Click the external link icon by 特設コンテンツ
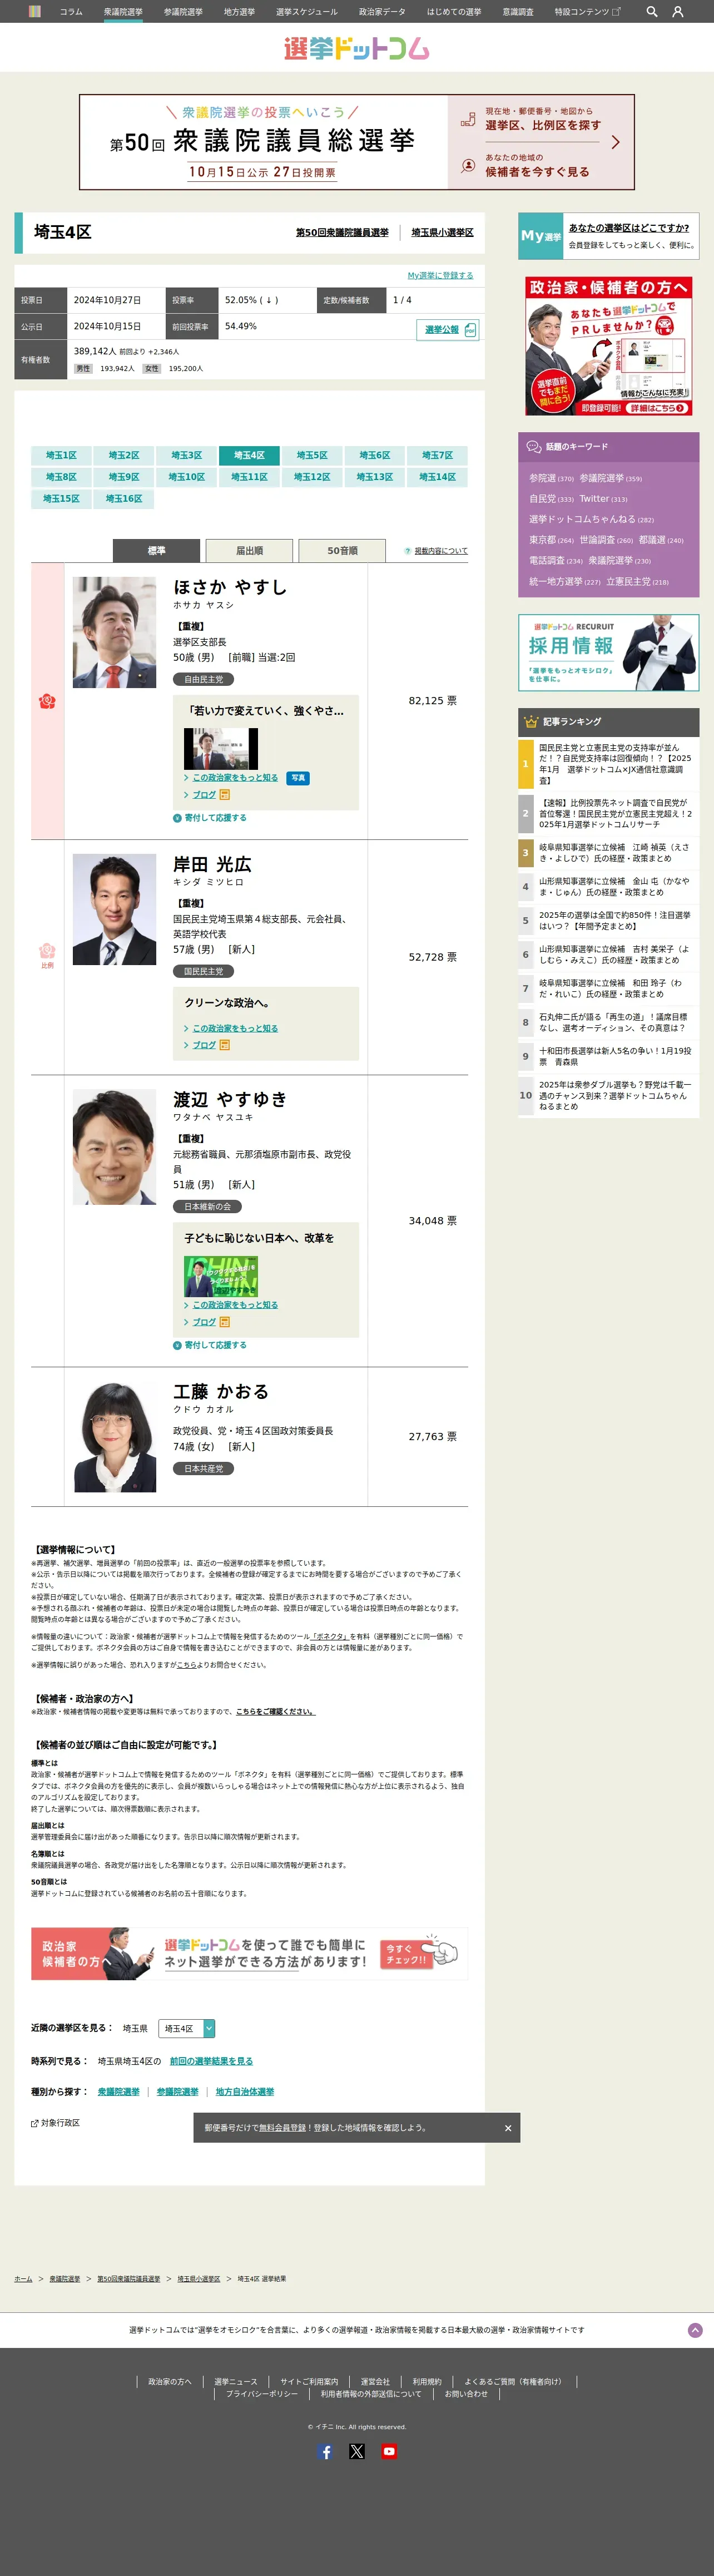The image size is (714, 2576). click(616, 12)
